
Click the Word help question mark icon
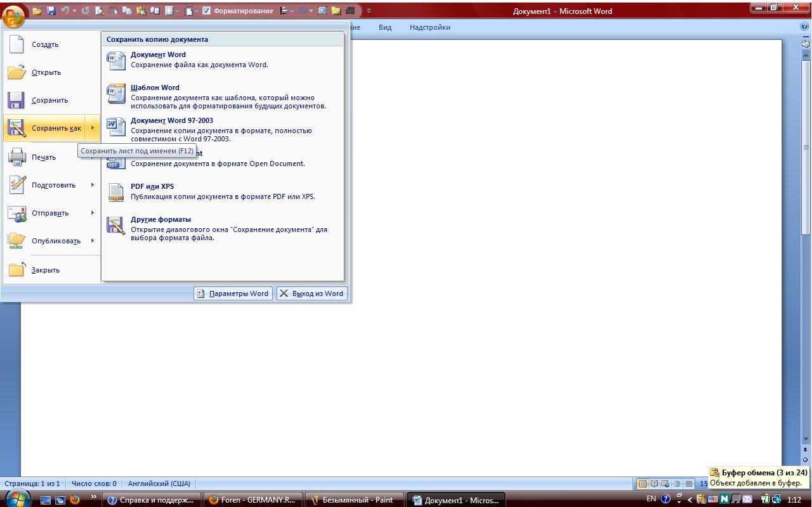pyautogui.click(x=805, y=27)
